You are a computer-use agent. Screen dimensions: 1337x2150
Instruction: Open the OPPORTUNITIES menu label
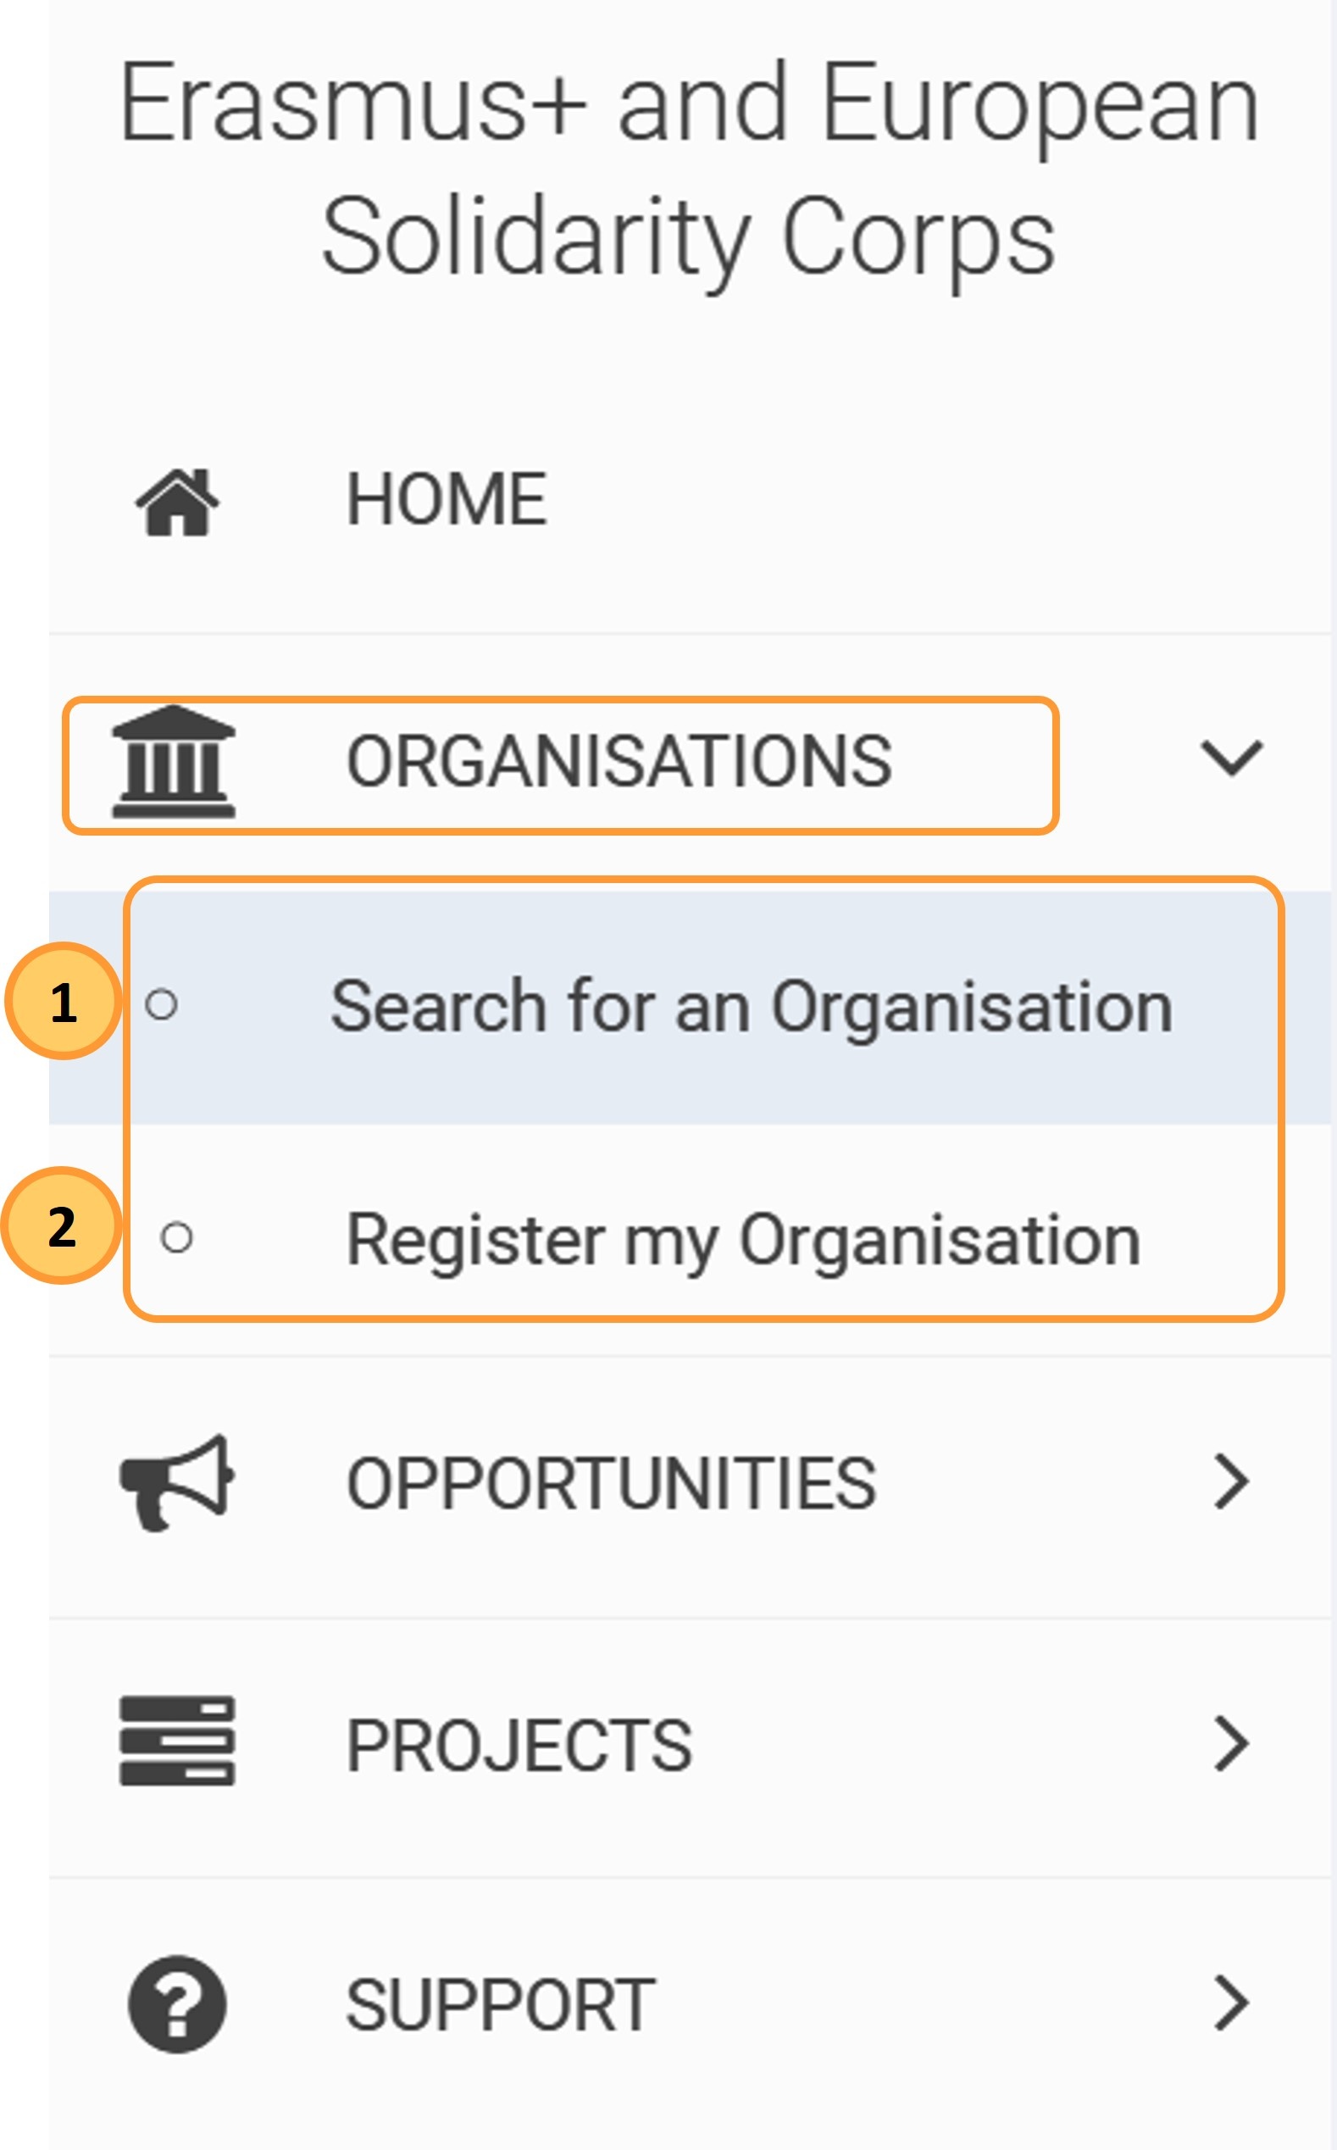pos(611,1483)
